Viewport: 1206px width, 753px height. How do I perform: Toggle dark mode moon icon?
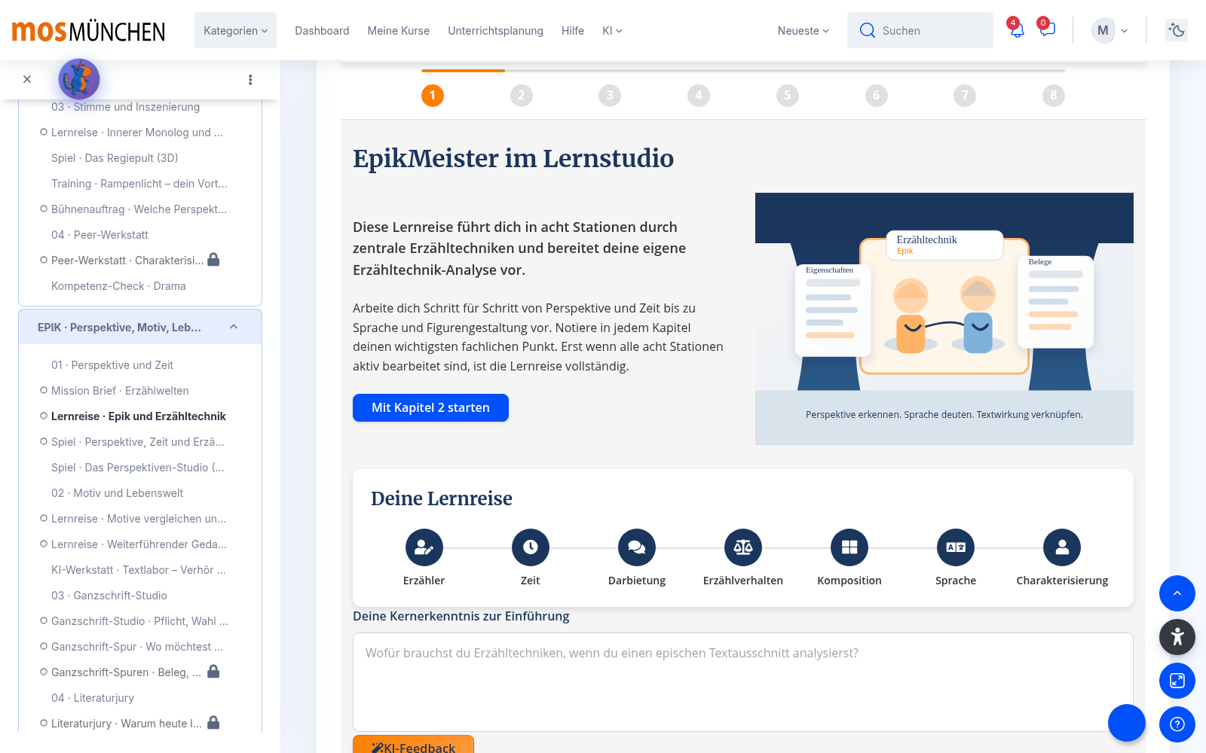(1177, 30)
